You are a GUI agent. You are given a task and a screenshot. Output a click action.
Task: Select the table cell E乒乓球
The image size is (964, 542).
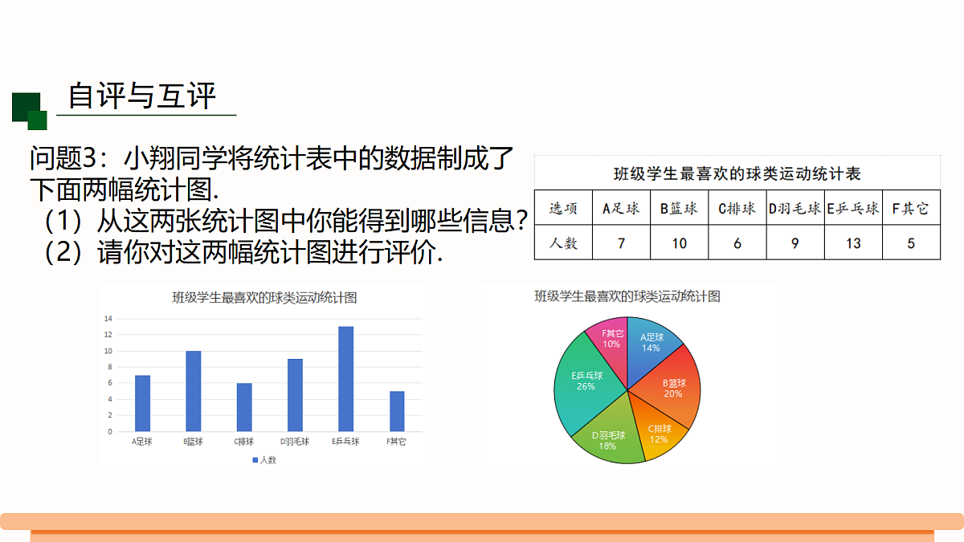point(853,208)
